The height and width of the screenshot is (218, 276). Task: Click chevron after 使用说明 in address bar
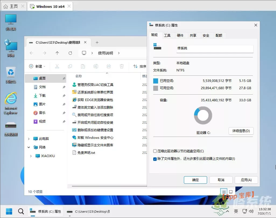point(119,53)
